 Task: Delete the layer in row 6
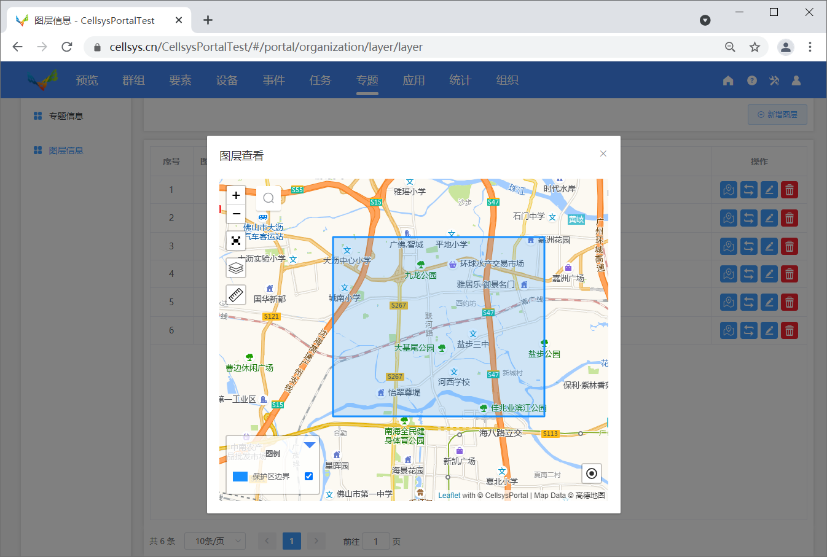[x=790, y=330]
